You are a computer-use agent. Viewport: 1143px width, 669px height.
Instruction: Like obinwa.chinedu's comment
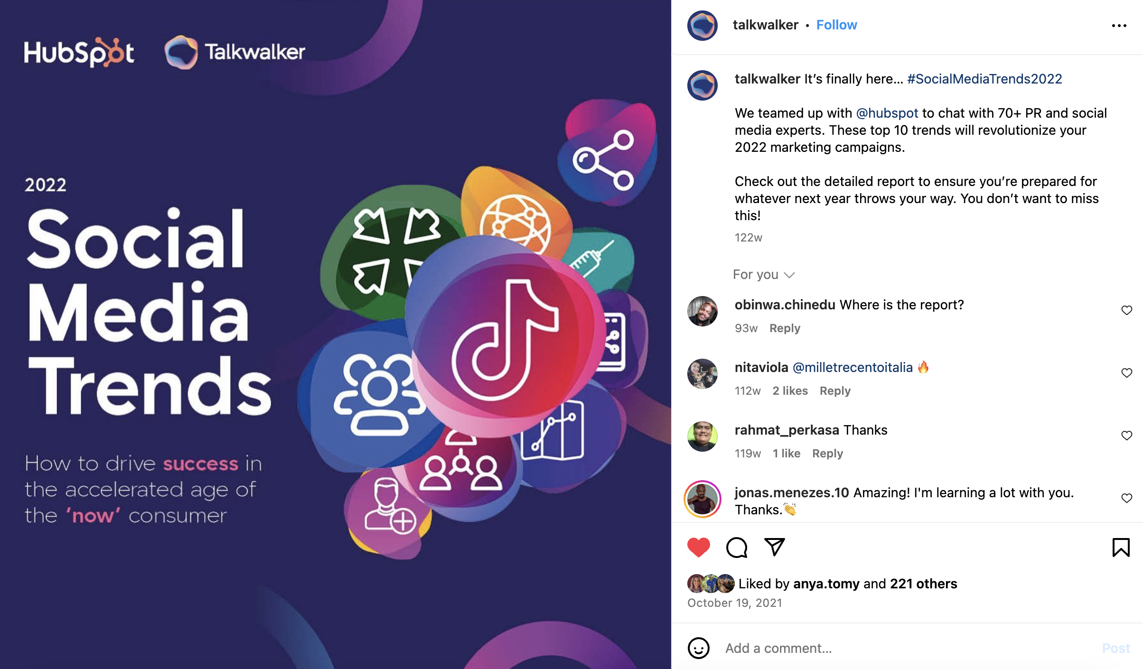point(1126,310)
